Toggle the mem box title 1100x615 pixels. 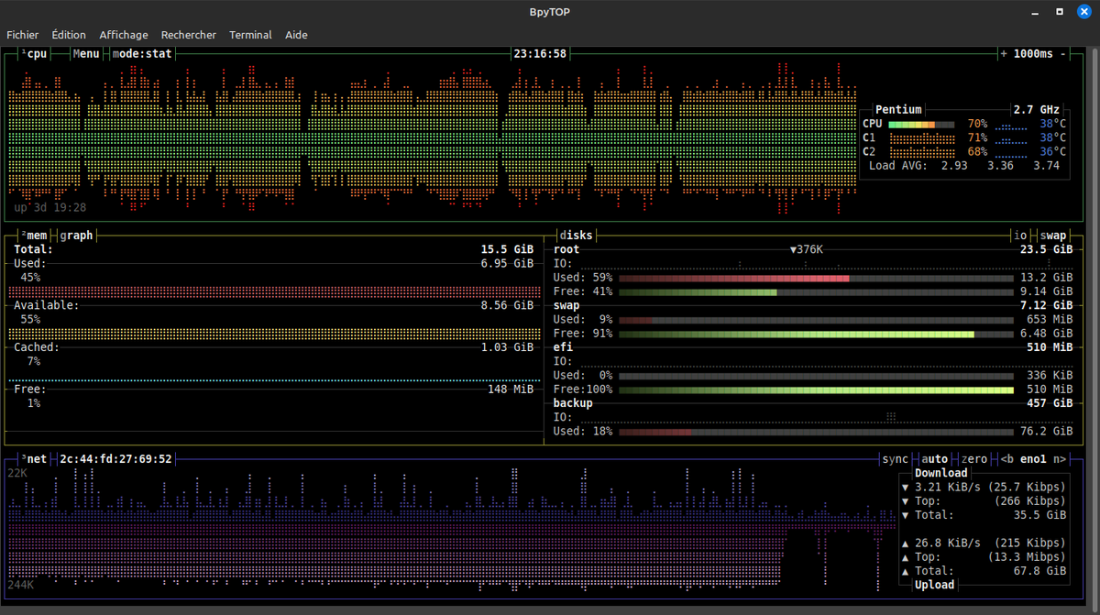34,236
